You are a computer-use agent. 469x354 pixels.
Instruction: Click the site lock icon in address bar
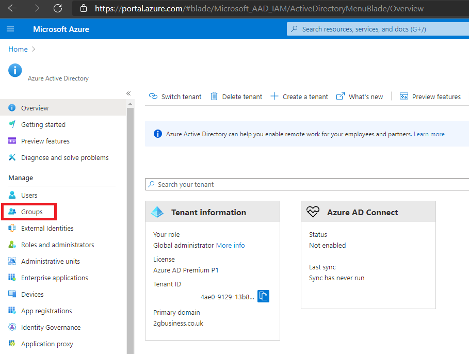84,8
